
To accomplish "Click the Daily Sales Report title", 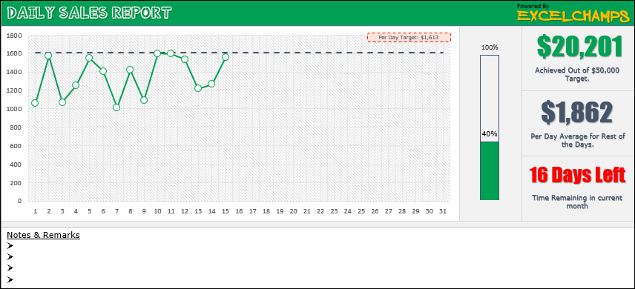I will click(89, 13).
